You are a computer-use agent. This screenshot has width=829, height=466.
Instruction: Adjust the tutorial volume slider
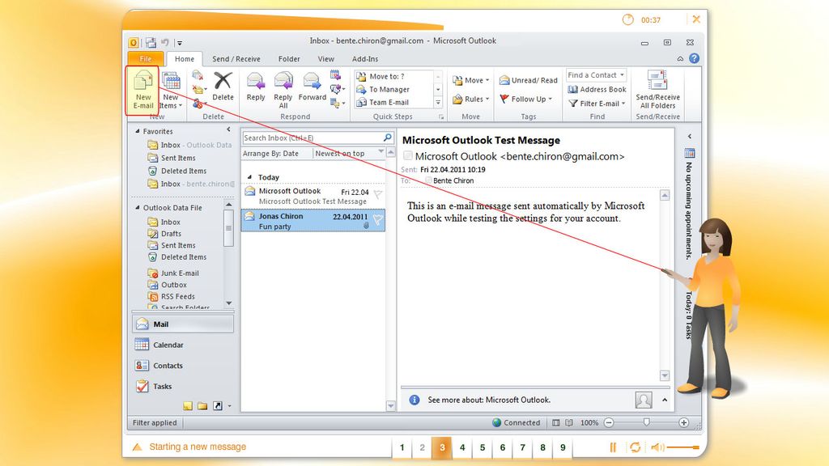coord(683,447)
